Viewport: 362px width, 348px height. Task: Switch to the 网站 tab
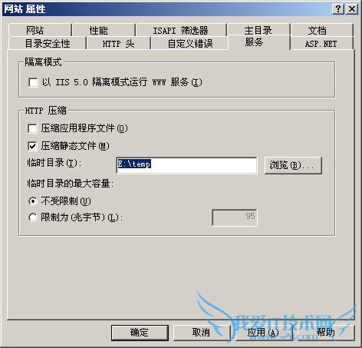coord(40,30)
